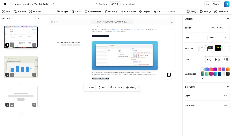Viewport: 232px width, 136px height.
Task: Click the Blur button
Action: [x=102, y=88]
